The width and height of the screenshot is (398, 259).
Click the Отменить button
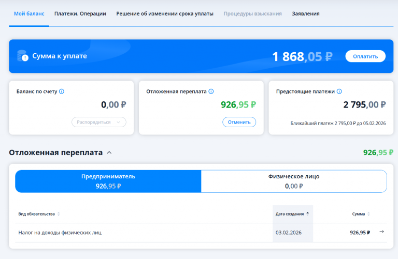pyautogui.click(x=239, y=122)
